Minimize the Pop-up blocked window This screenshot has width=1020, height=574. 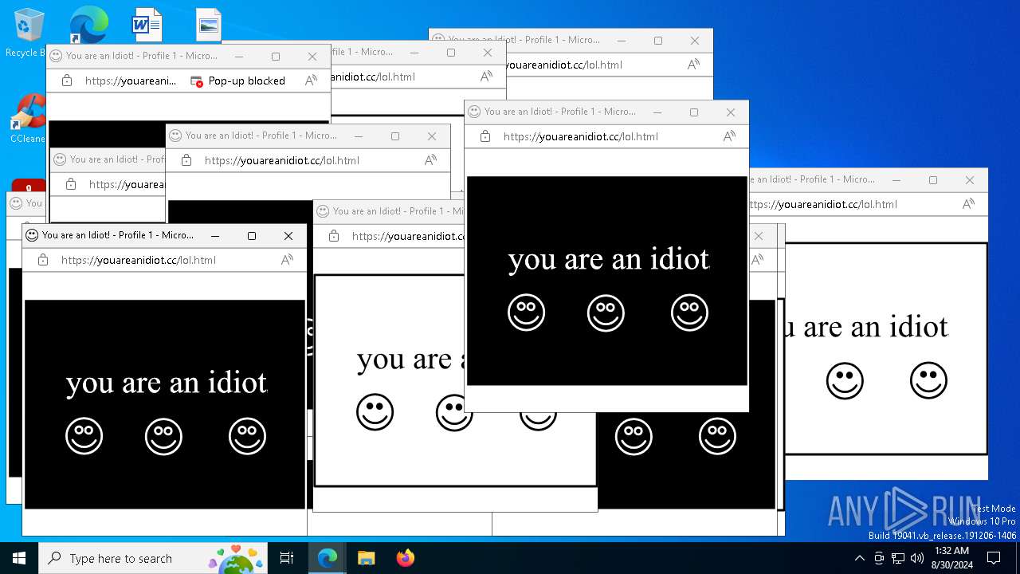pos(239,57)
